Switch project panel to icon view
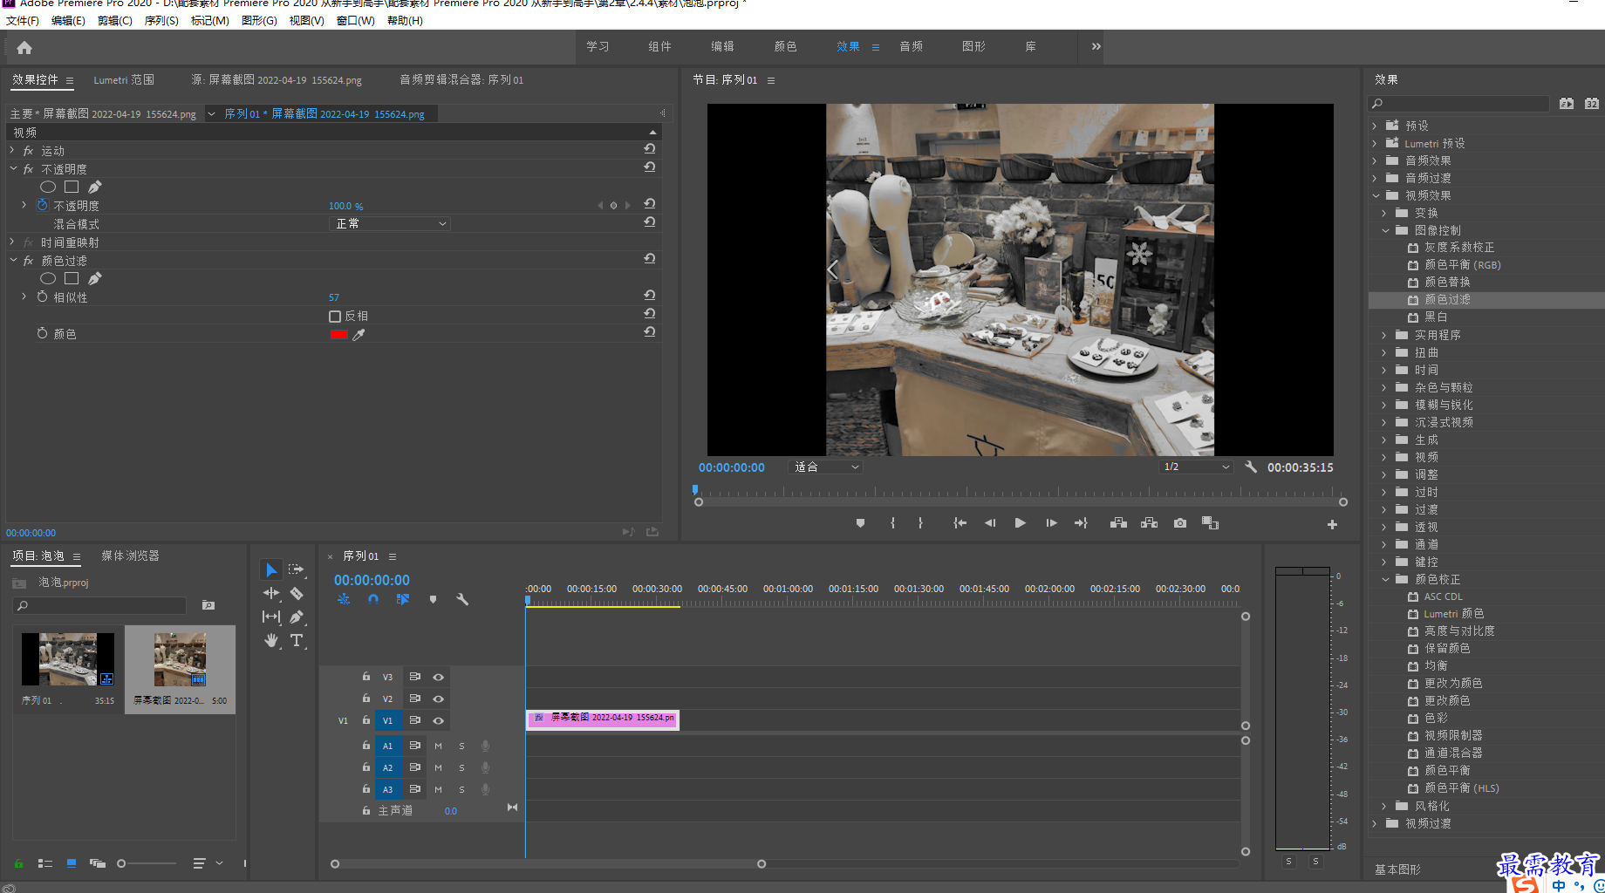1605x893 pixels. pyautogui.click(x=72, y=863)
